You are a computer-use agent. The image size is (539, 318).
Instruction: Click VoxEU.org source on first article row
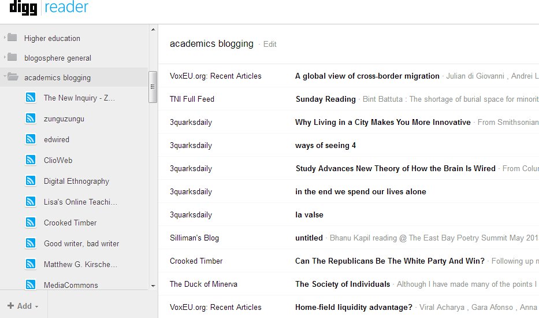pyautogui.click(x=215, y=76)
